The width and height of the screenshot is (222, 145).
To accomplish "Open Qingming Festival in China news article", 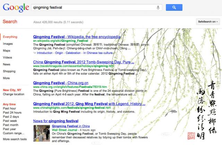I will pyautogui.click(x=71, y=126).
